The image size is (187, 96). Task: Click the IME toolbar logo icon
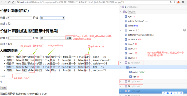(x=164, y=93)
